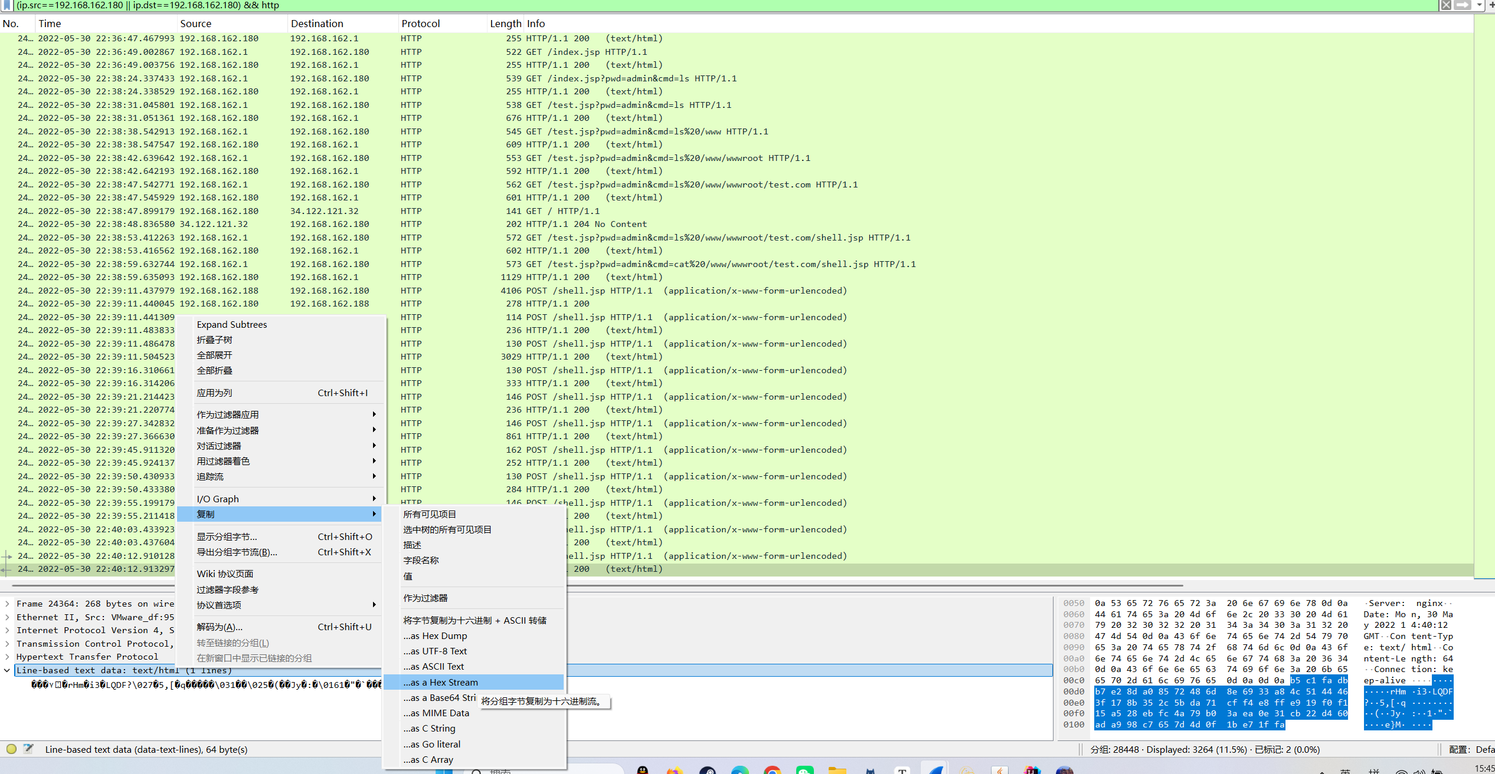Select ...as UTF-8 Text copy option
Viewport: 1495px width, 774px height.
pyautogui.click(x=474, y=651)
